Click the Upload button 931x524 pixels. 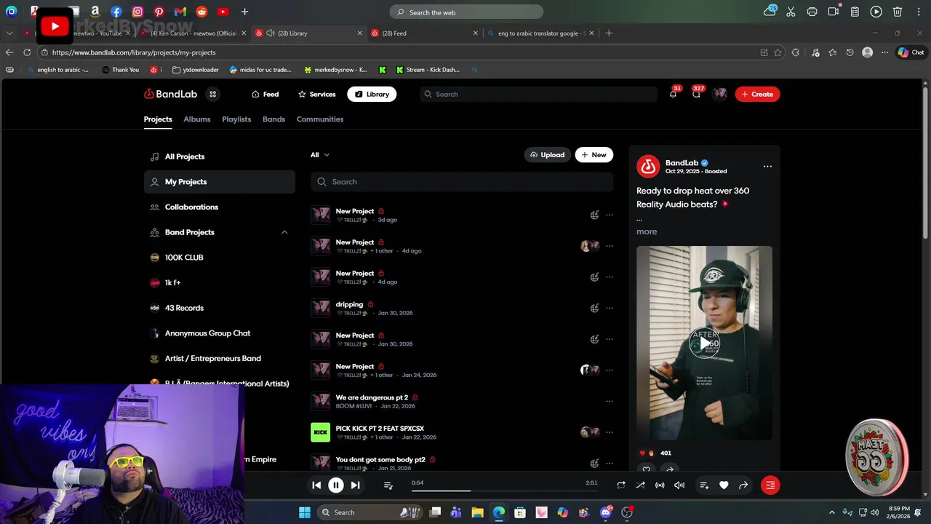(548, 155)
